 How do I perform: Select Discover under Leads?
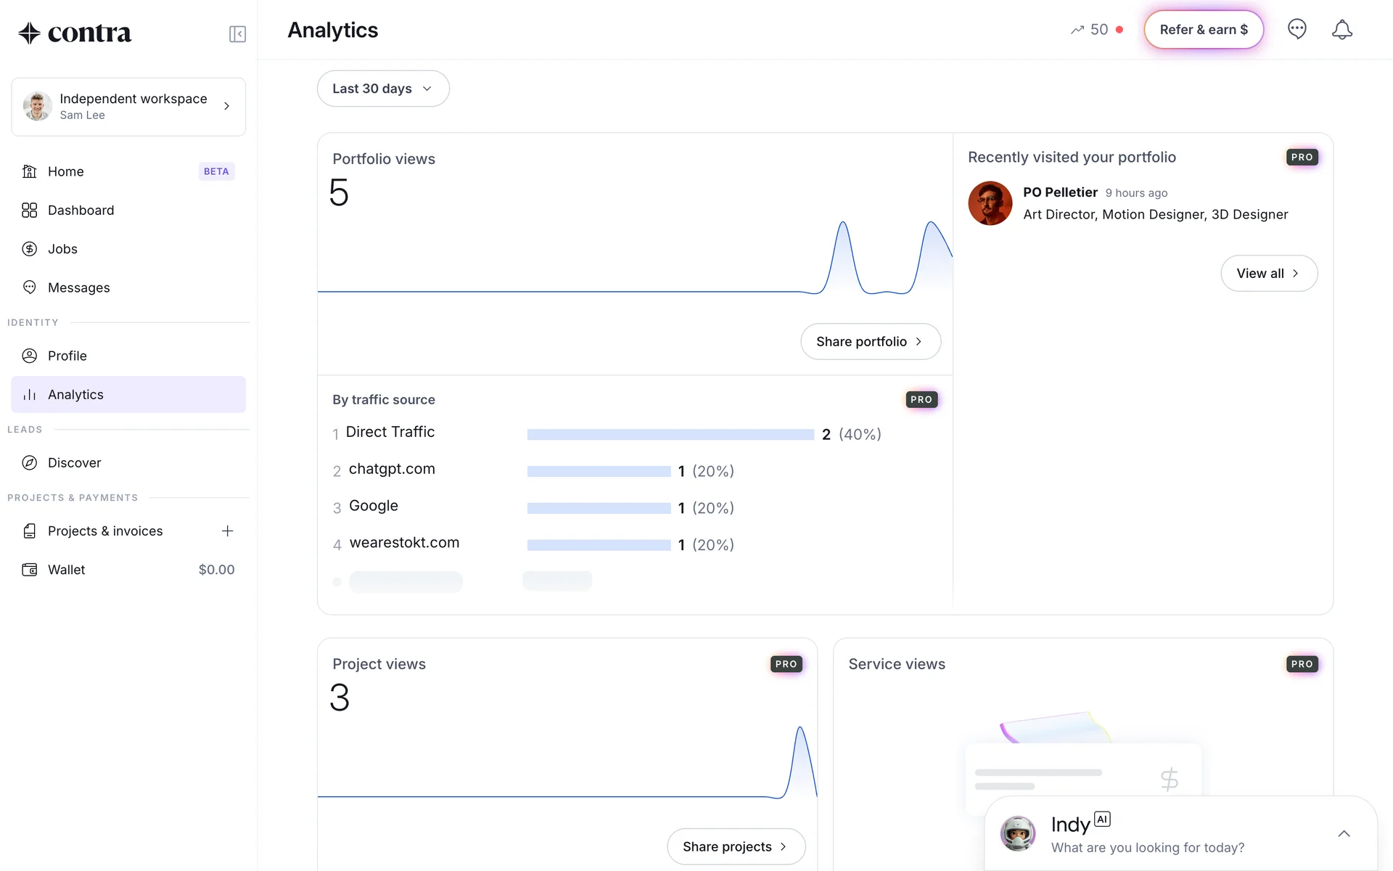pyautogui.click(x=74, y=463)
